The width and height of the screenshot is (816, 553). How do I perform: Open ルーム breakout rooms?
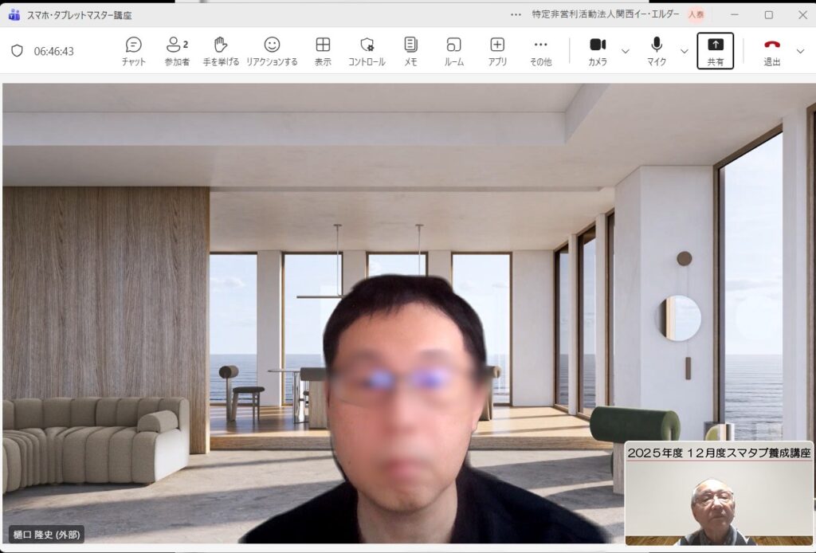pos(453,51)
